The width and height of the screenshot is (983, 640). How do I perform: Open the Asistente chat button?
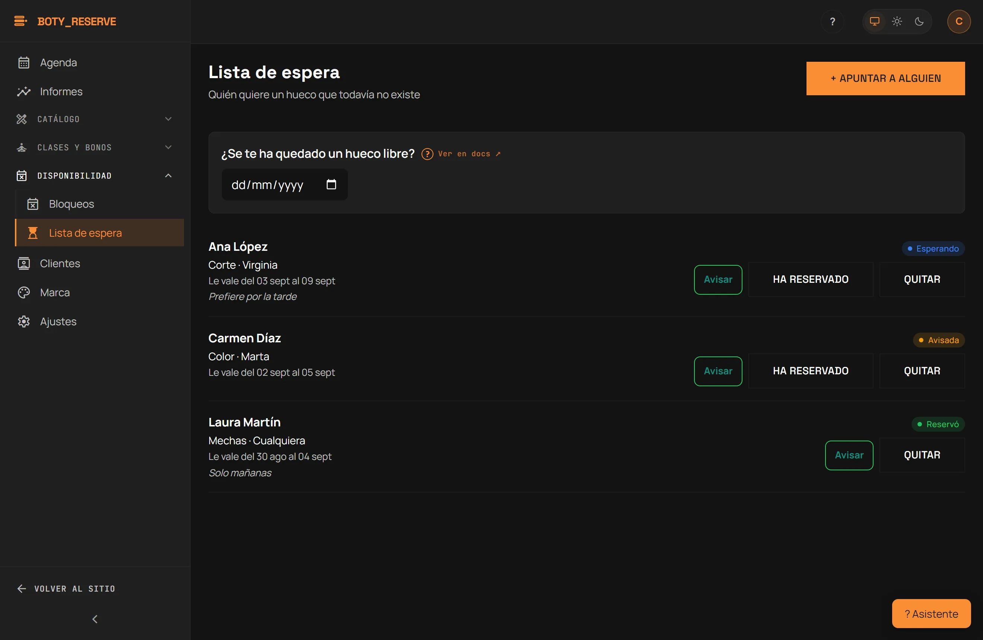[931, 614]
